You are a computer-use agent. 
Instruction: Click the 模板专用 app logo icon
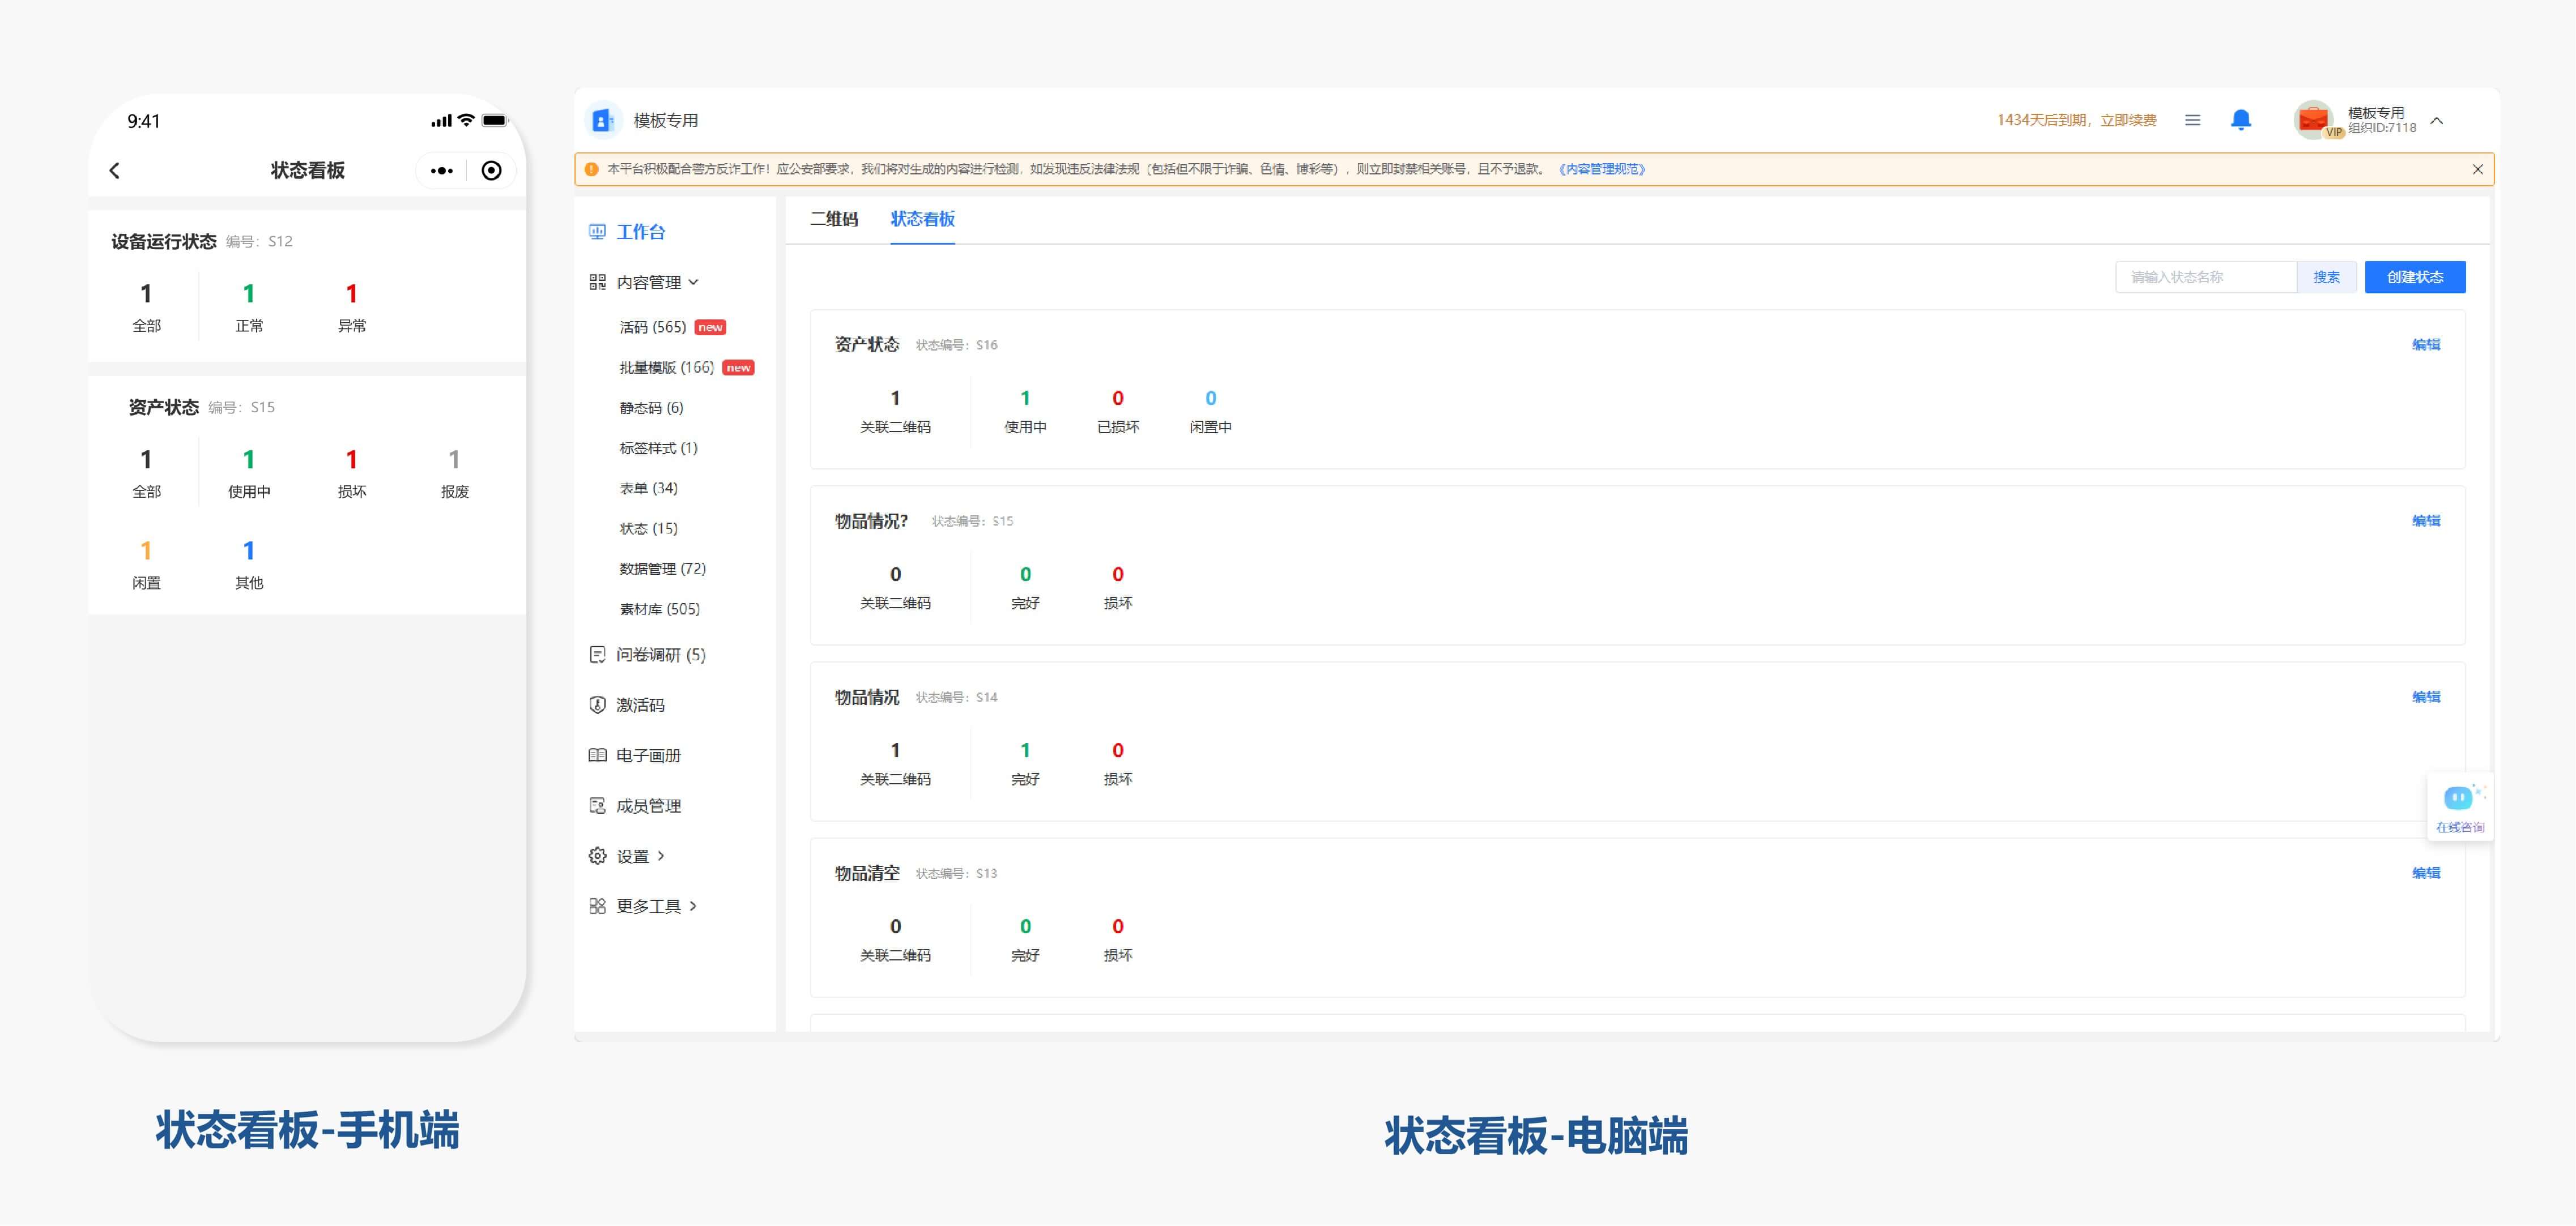click(602, 120)
